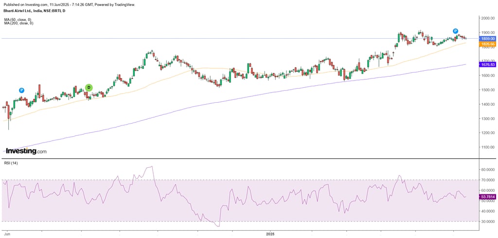Click the 1900.00 price axis label
Viewport: 498px width, 238px height.
488,32
